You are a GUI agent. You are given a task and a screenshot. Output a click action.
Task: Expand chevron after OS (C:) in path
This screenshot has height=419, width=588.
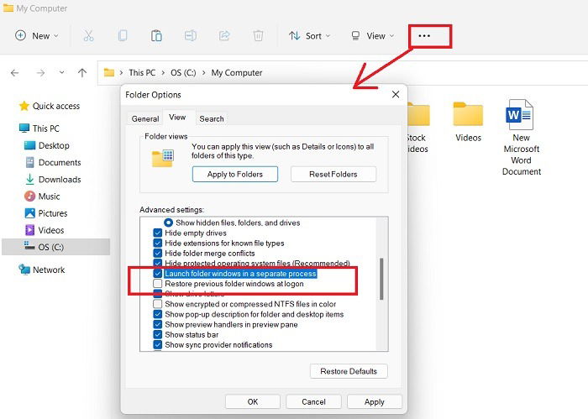[x=203, y=73]
